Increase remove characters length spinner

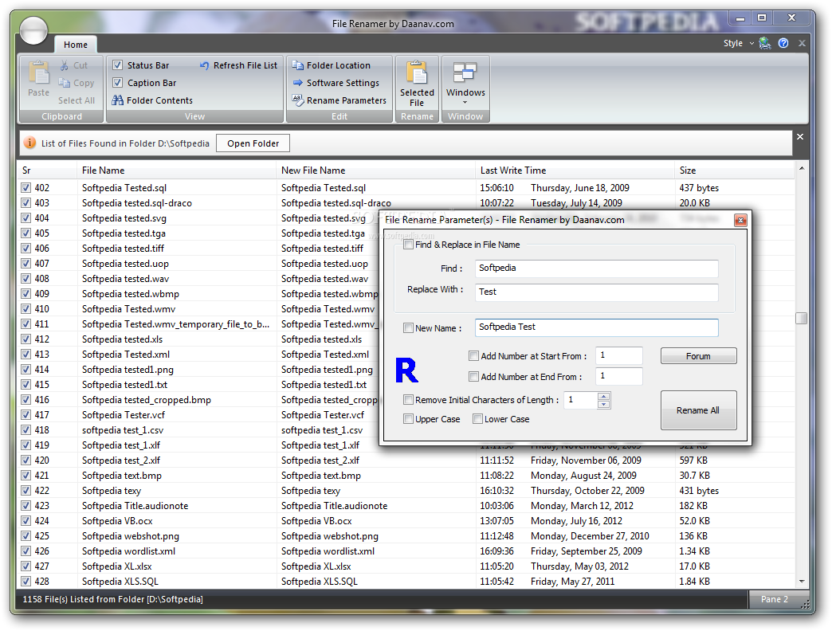604,396
